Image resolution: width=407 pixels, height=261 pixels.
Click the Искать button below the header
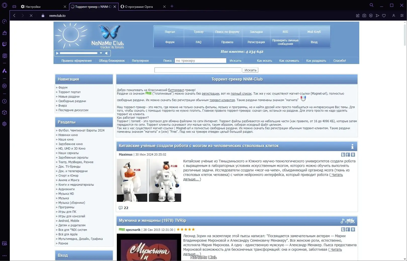(x=250, y=70)
